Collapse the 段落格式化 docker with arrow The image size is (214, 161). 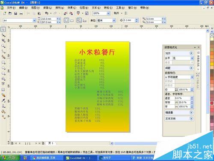coord(195,47)
